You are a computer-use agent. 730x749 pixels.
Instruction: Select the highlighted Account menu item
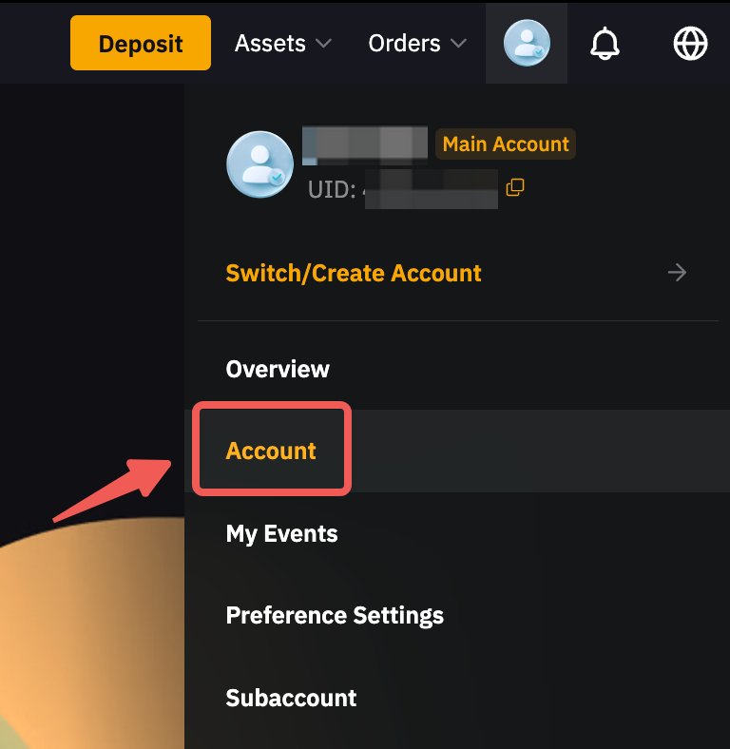(x=271, y=451)
